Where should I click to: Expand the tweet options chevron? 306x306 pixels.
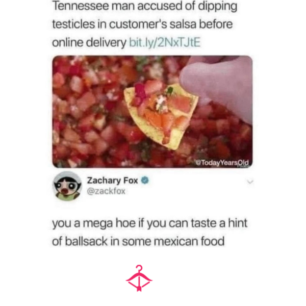[x=250, y=182]
